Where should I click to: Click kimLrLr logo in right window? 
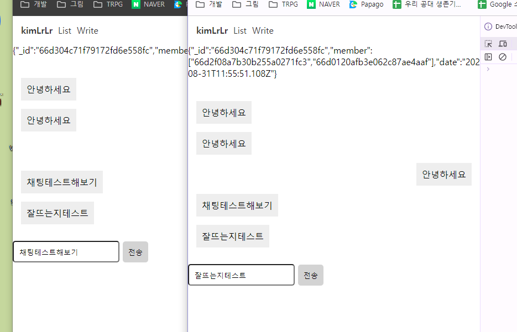(212, 30)
